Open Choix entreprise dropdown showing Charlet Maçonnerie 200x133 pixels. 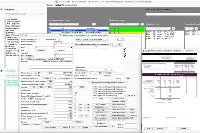(105, 70)
